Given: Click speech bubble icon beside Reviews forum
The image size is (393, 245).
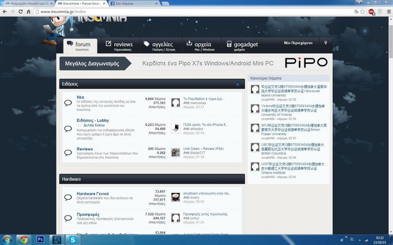Looking at the screenshot, I should coord(68,153).
